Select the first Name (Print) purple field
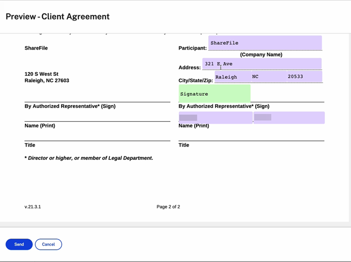 216,118
